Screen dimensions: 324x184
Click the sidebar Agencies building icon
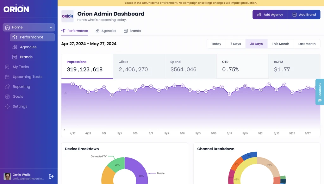(x=15, y=47)
